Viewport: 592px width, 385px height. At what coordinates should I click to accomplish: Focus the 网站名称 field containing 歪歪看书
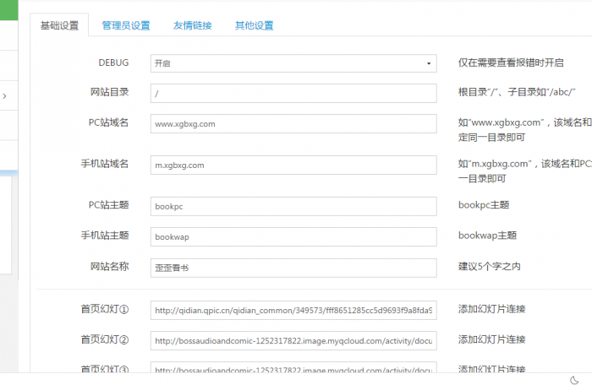293,268
